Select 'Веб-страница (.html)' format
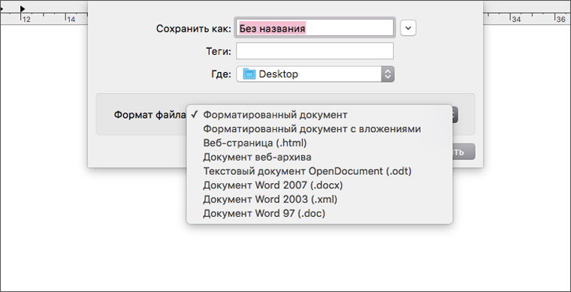 click(x=319, y=143)
